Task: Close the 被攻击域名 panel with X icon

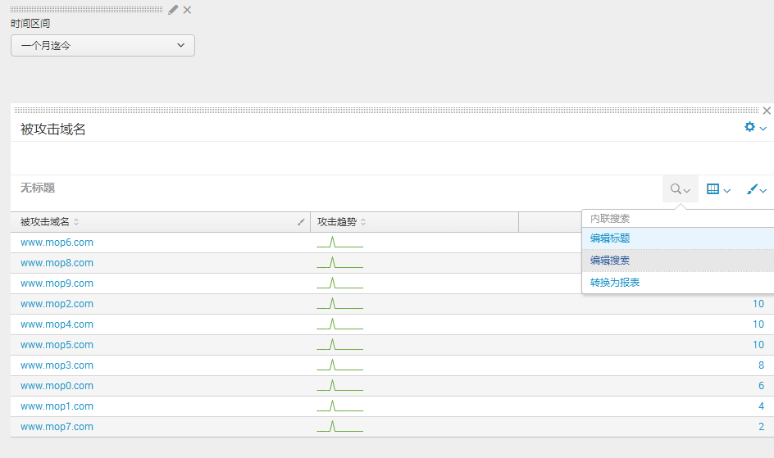Action: (x=767, y=111)
